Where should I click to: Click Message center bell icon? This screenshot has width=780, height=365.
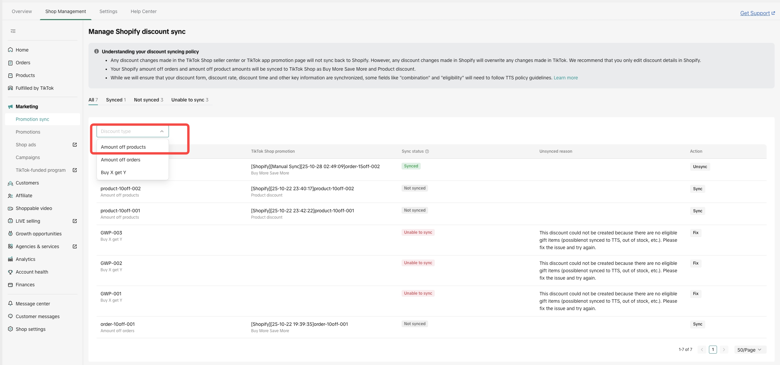coord(10,304)
